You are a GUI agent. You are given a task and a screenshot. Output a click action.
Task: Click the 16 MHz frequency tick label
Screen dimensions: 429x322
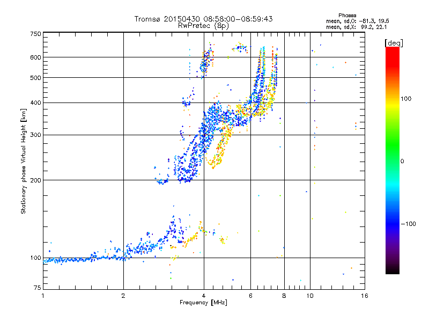tap(365, 296)
